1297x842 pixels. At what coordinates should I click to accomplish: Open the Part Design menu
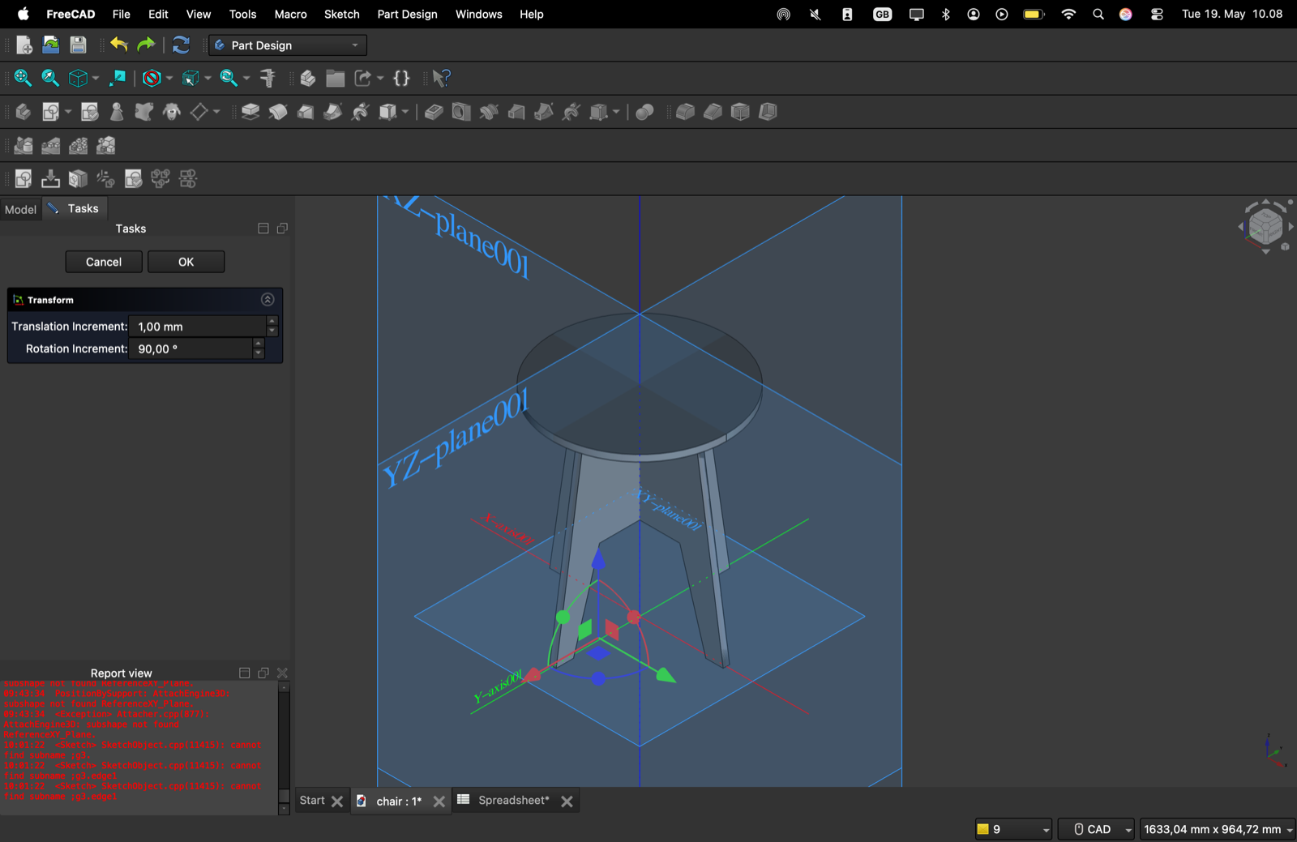[x=407, y=14]
